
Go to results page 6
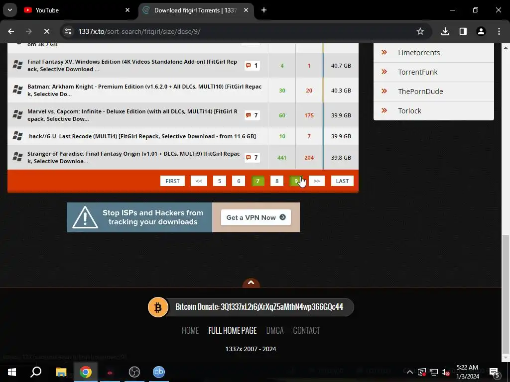click(x=239, y=181)
